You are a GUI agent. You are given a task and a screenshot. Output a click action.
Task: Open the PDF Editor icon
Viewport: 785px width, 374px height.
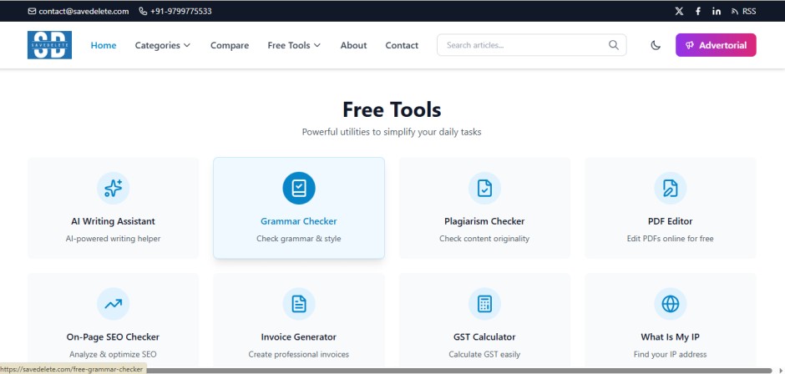(670, 189)
